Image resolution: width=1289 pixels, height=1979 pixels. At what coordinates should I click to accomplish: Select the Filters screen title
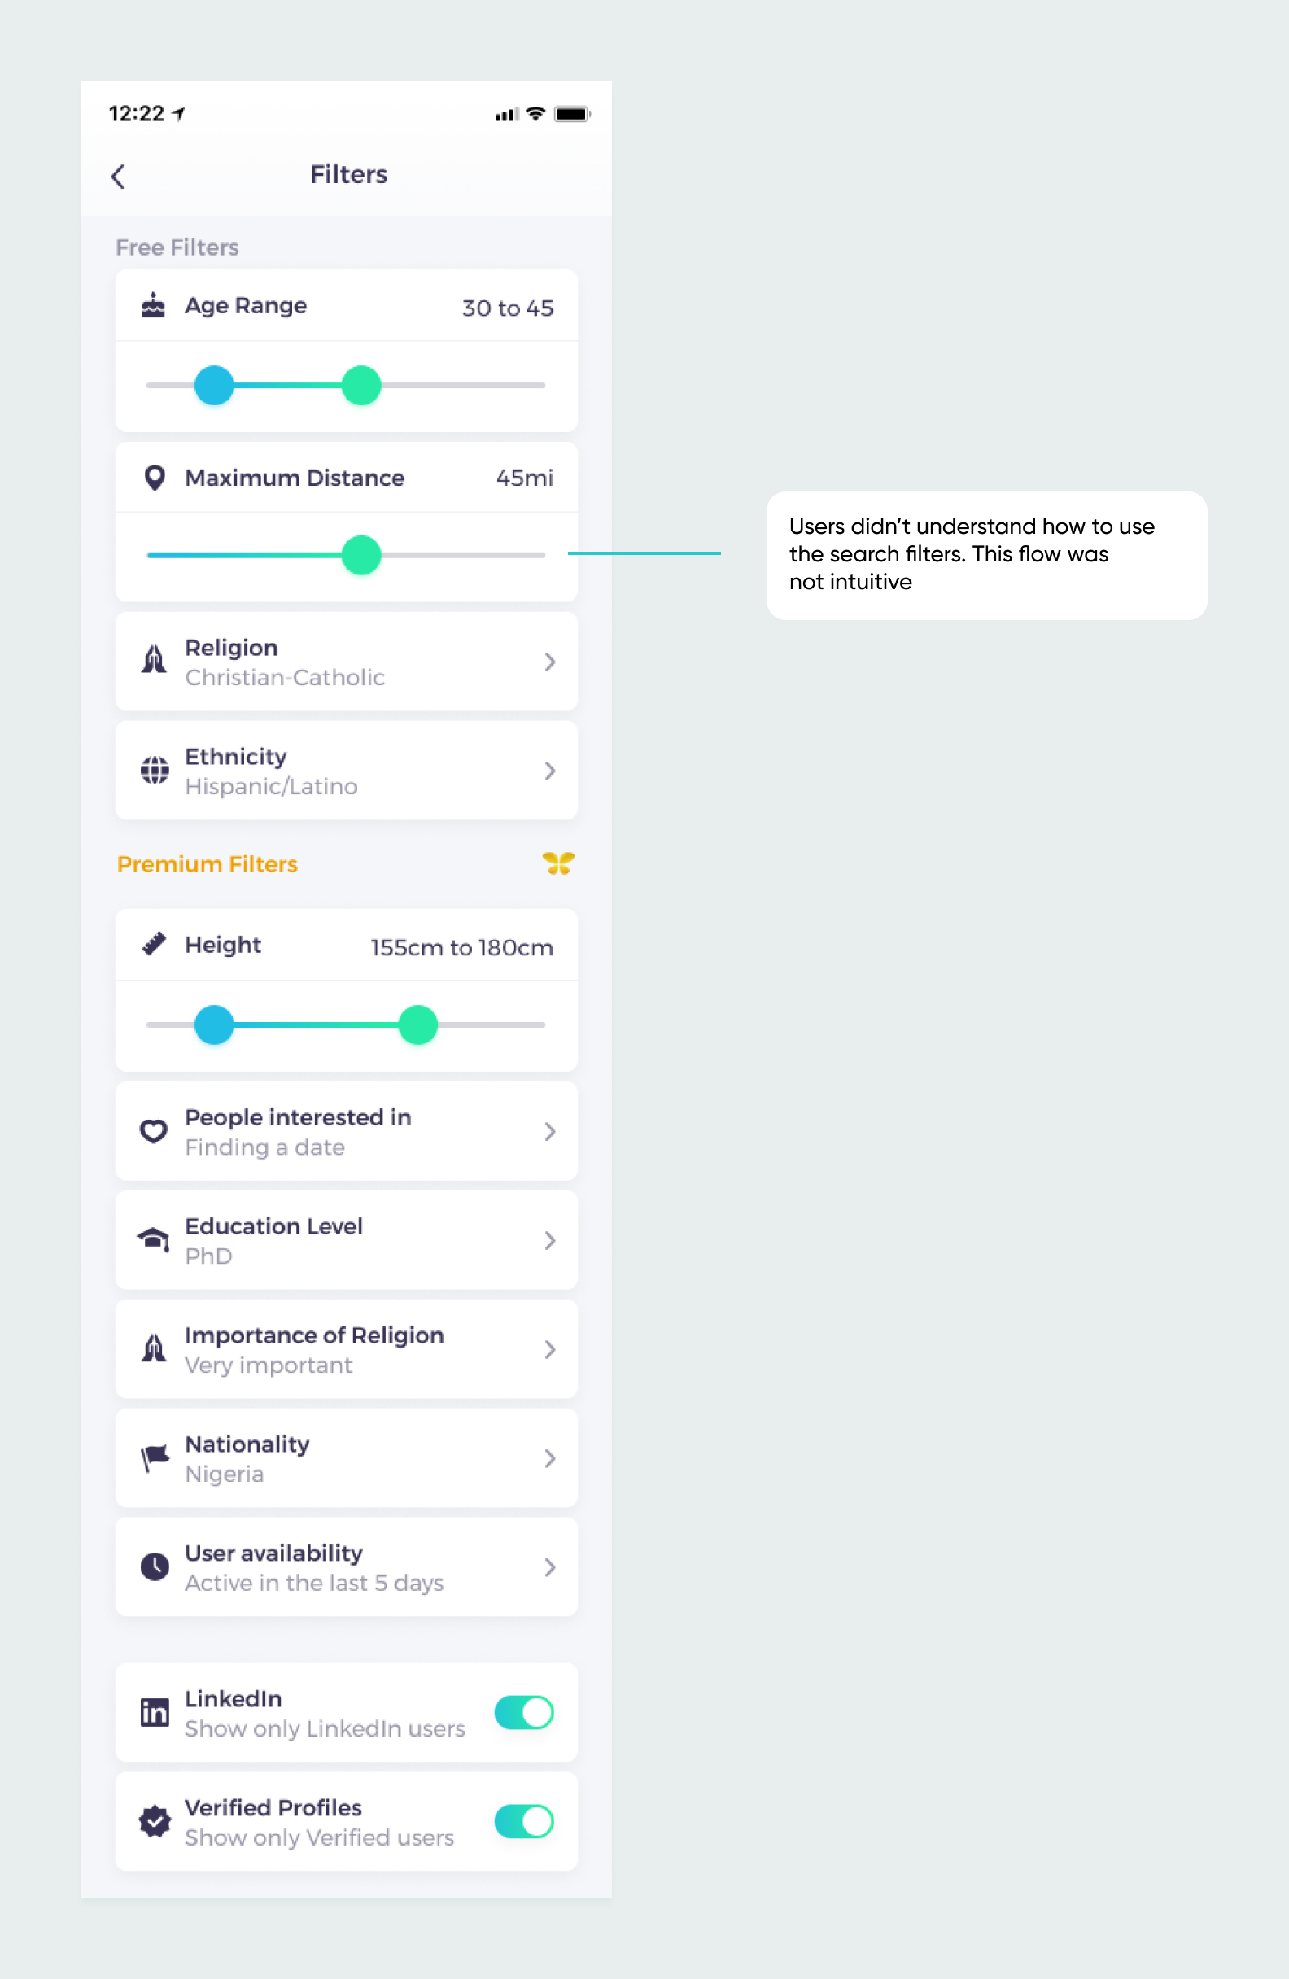tap(347, 175)
